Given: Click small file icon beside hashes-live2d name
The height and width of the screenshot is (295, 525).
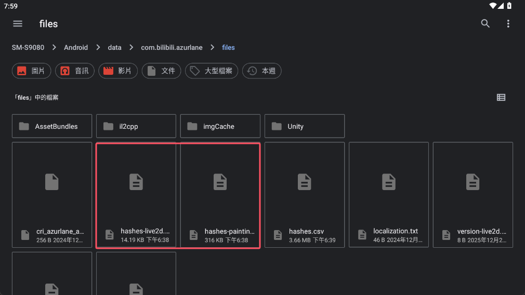Looking at the screenshot, I should (110, 235).
